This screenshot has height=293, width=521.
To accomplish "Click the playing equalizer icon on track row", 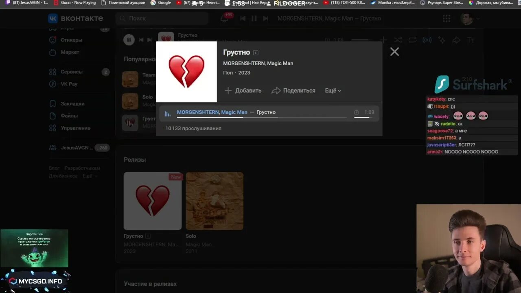I will (167, 114).
